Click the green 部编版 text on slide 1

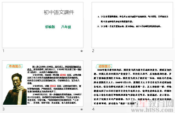50,27
